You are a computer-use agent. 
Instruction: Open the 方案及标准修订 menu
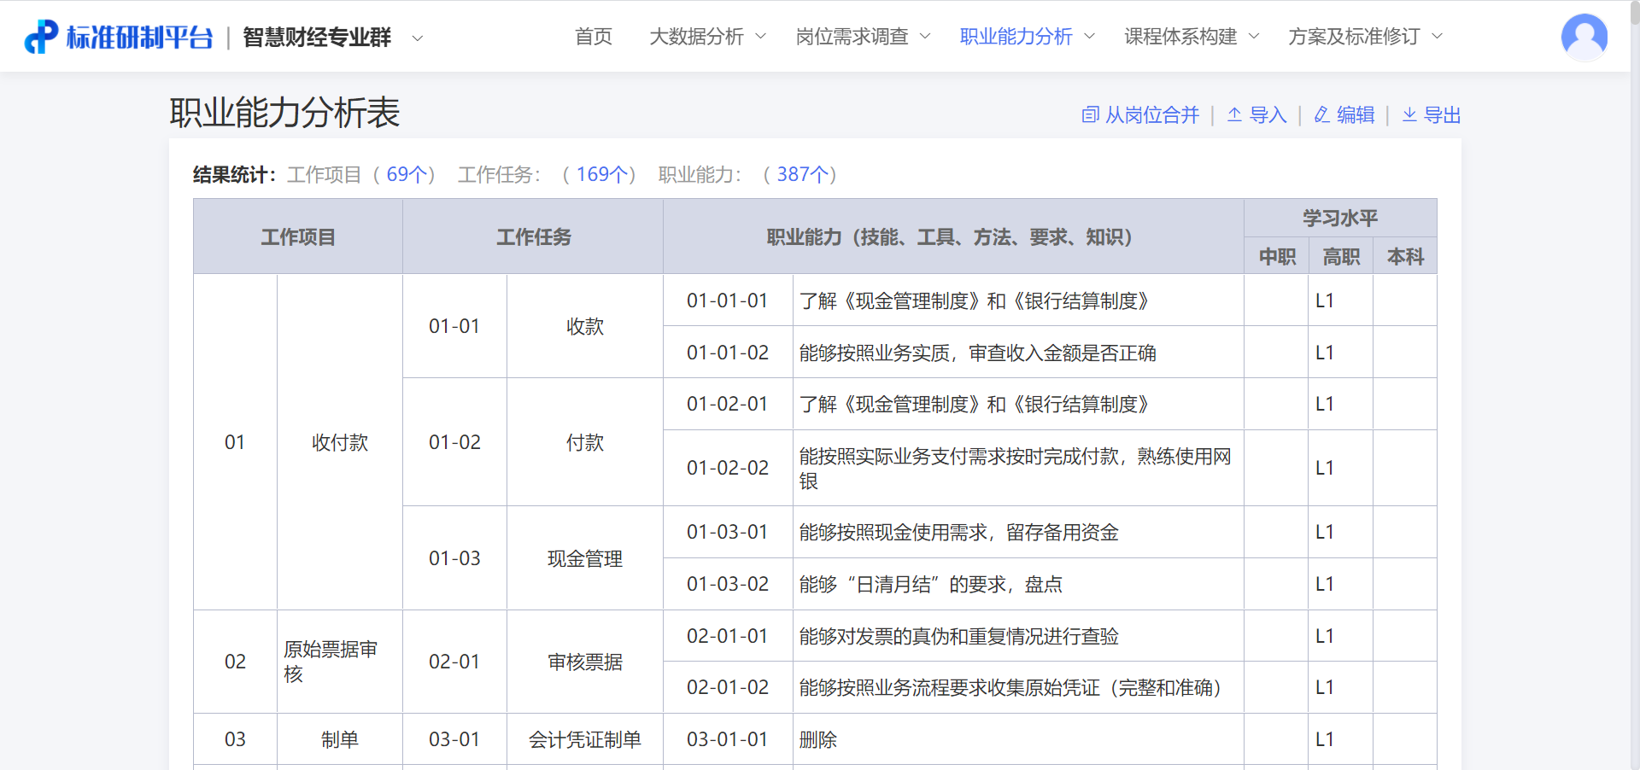[x=1354, y=37]
